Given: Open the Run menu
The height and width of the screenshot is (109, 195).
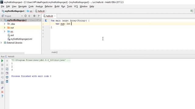Looking at the screenshot, I should click(x=63, y=6).
